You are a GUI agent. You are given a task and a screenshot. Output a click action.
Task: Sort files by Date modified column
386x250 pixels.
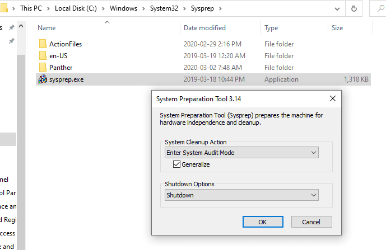[x=204, y=28]
